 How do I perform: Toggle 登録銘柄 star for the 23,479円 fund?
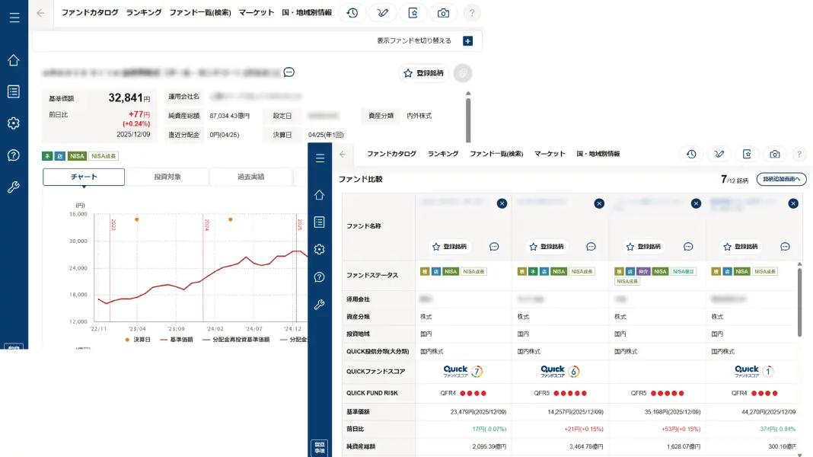[450, 247]
